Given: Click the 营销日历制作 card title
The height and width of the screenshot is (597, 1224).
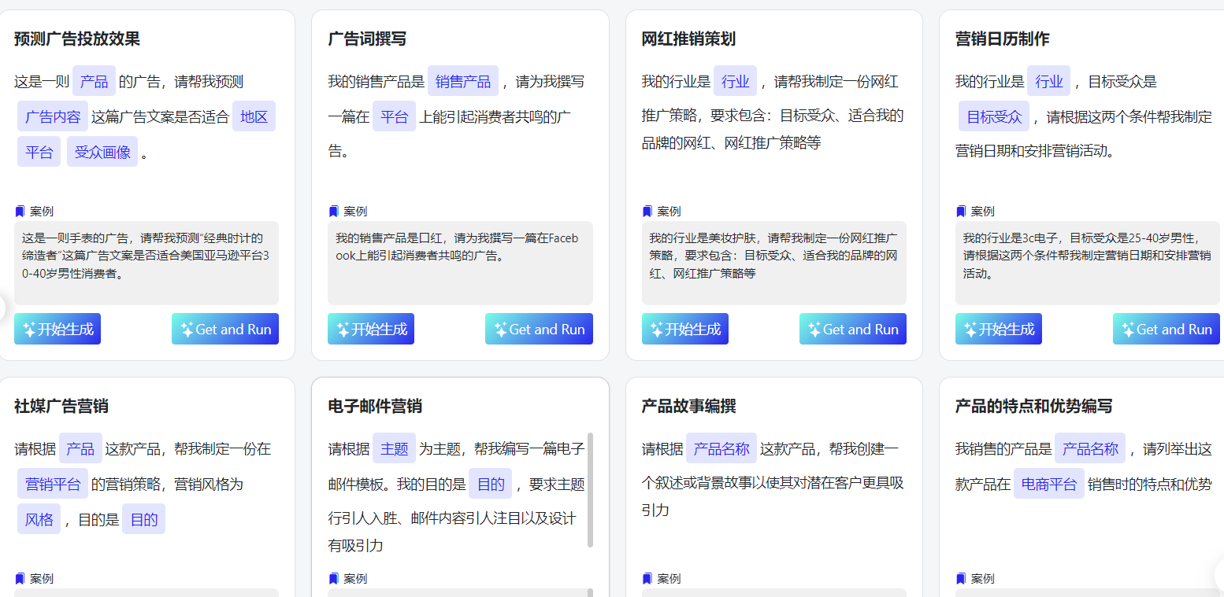Looking at the screenshot, I should (1002, 39).
